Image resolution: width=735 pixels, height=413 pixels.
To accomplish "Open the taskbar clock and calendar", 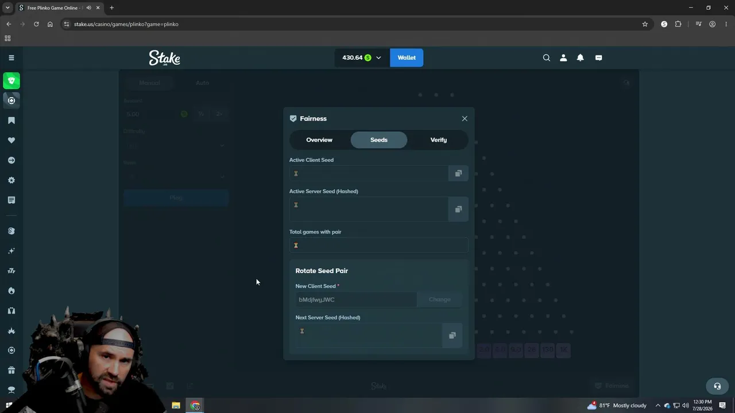I will [x=703, y=406].
